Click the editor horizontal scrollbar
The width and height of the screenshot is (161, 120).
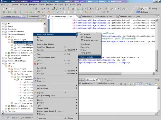[x=100, y=73]
